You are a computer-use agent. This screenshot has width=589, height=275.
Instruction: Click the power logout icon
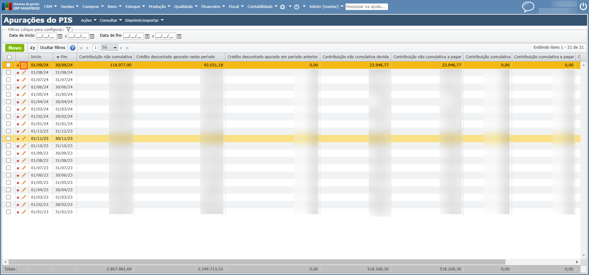click(x=583, y=6)
